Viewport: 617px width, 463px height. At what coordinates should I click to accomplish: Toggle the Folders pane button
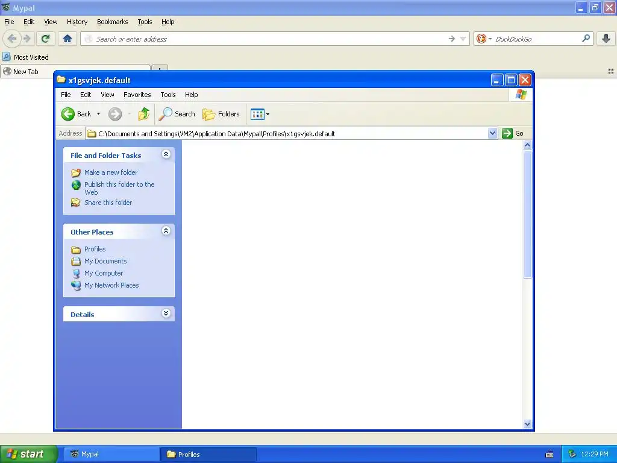pos(221,114)
